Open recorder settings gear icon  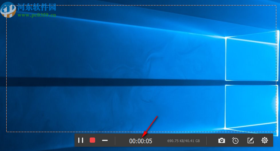[x=265, y=140]
